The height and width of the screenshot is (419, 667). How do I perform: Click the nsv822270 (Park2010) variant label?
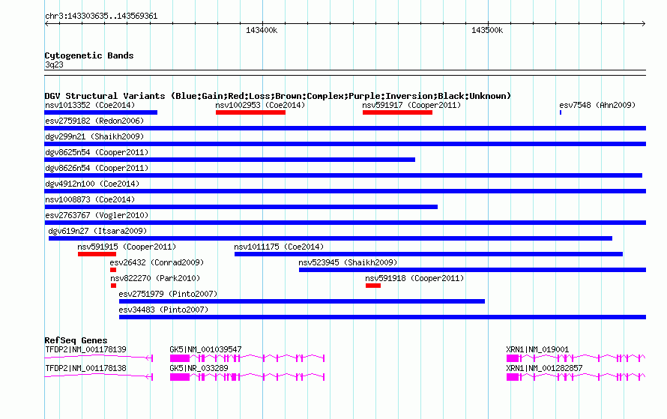click(x=155, y=278)
